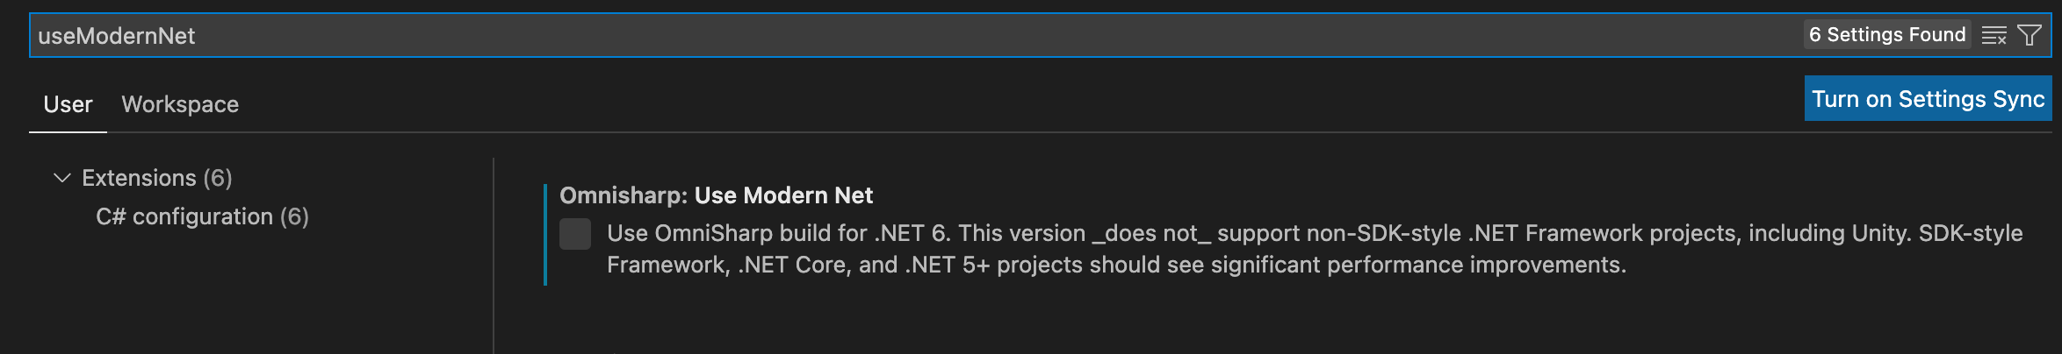Screen dimensions: 2062x354
Task: Collapse the Extensions section chevron
Action: coord(61,178)
